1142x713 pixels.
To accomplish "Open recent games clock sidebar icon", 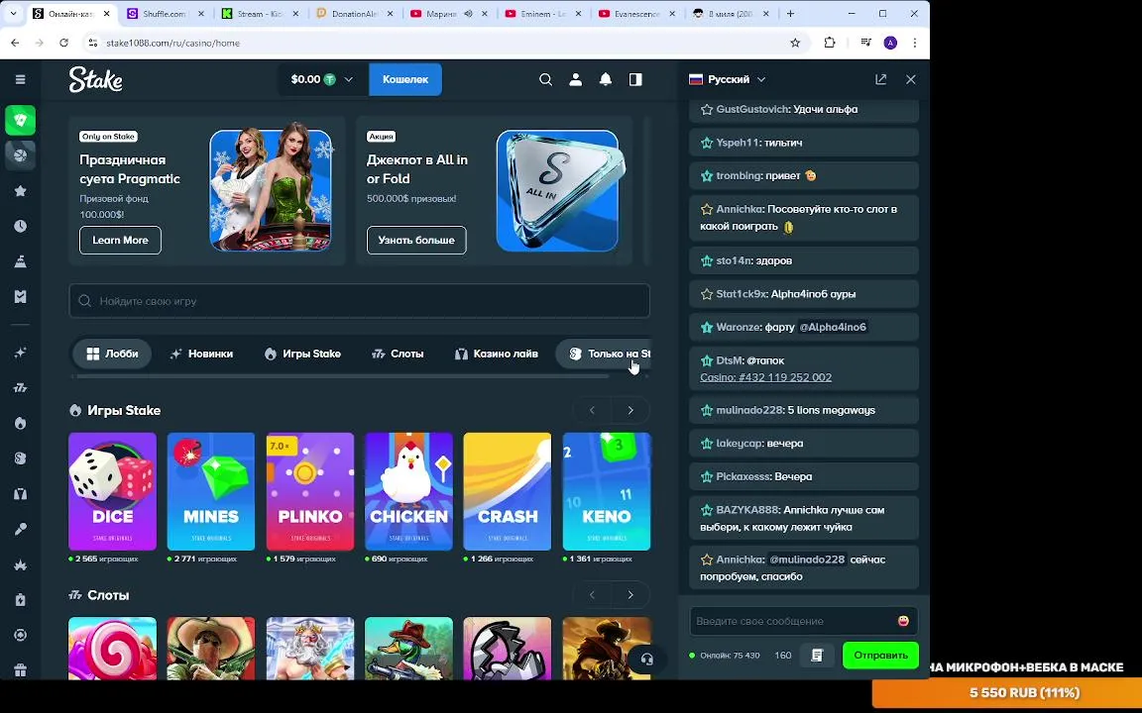I will point(21,226).
